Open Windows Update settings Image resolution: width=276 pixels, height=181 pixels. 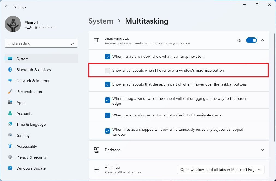click(x=31, y=168)
